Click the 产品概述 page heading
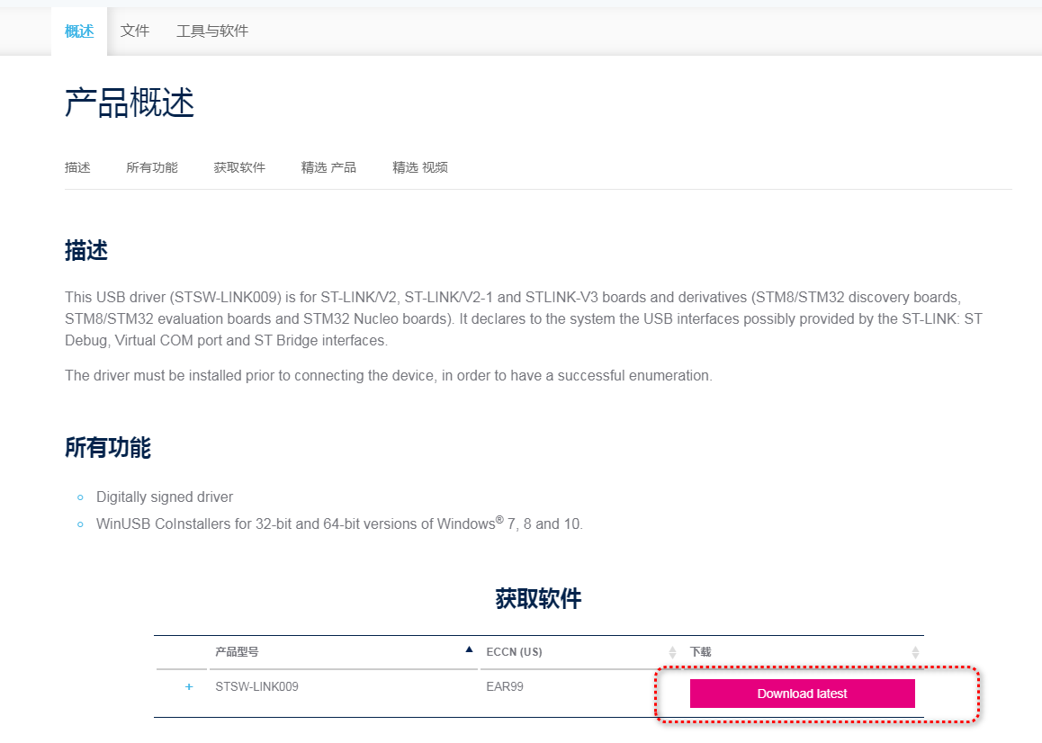The height and width of the screenshot is (743, 1042). point(130,103)
